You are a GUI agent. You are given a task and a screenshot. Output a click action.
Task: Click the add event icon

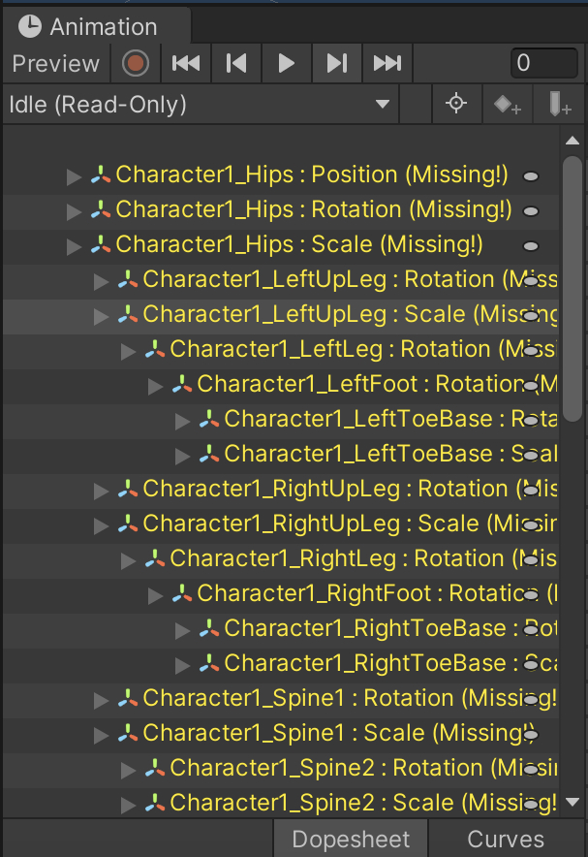(x=560, y=105)
